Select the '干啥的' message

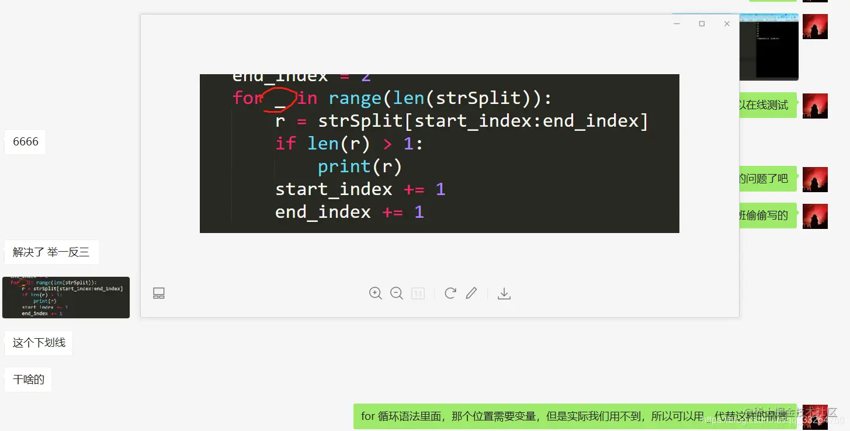pos(29,380)
